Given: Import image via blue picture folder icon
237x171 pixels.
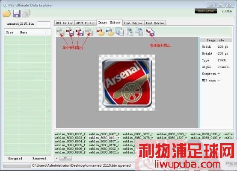Looking at the screenshot, I should (x=110, y=32).
